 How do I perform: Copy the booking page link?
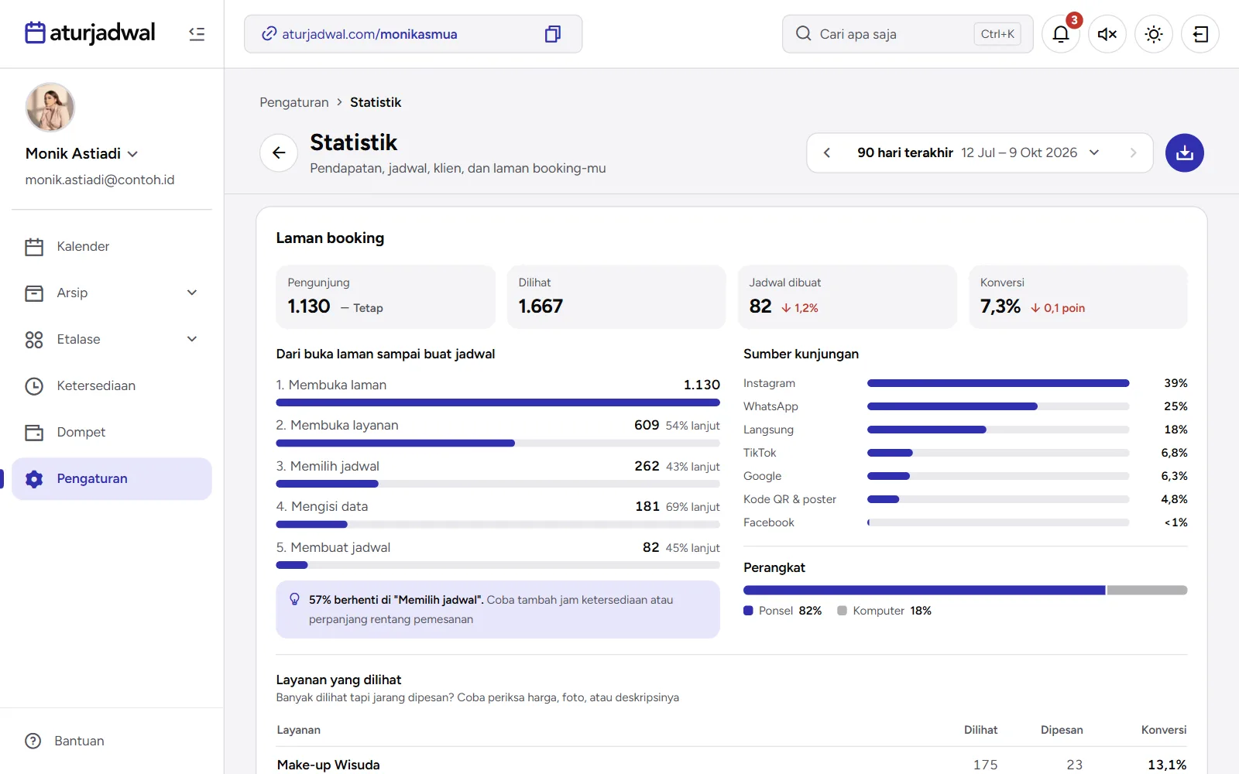(x=552, y=34)
